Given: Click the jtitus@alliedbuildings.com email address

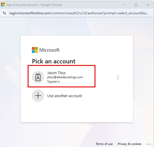Looking at the screenshot, I should [65, 77].
